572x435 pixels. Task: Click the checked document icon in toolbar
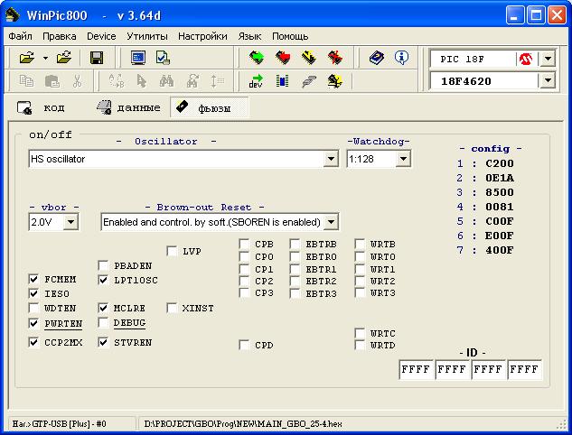[x=163, y=58]
